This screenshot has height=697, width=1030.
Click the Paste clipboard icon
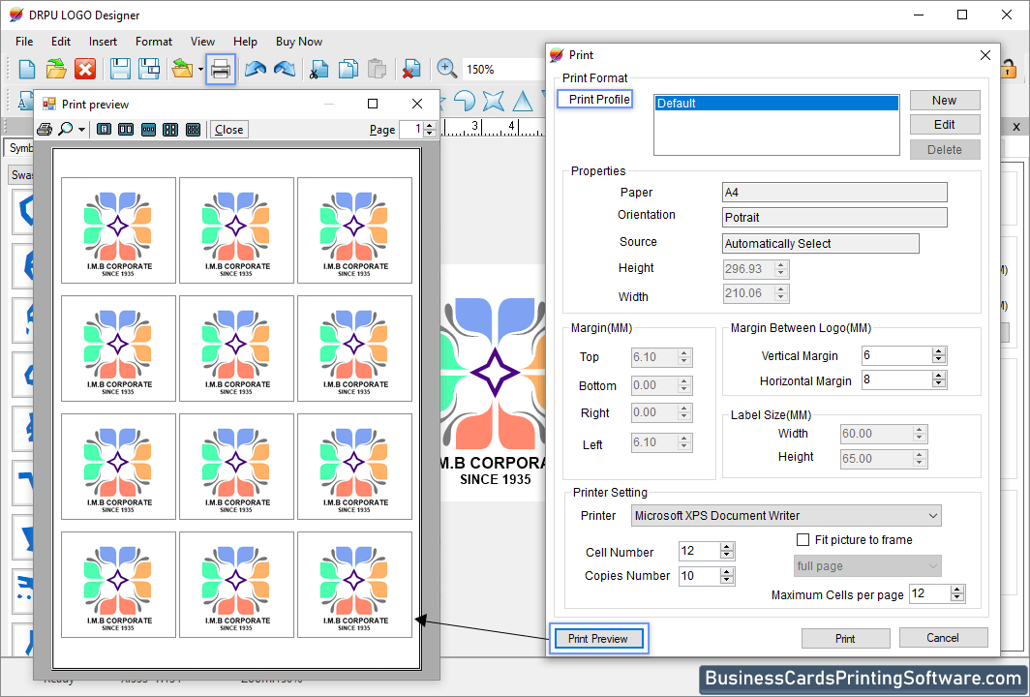tap(378, 69)
